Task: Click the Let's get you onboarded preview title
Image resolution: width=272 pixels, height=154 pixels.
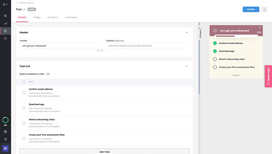Action: click(234, 31)
